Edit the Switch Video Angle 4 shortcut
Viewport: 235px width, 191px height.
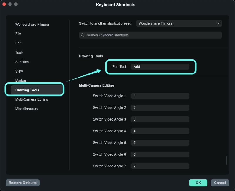[160, 131]
